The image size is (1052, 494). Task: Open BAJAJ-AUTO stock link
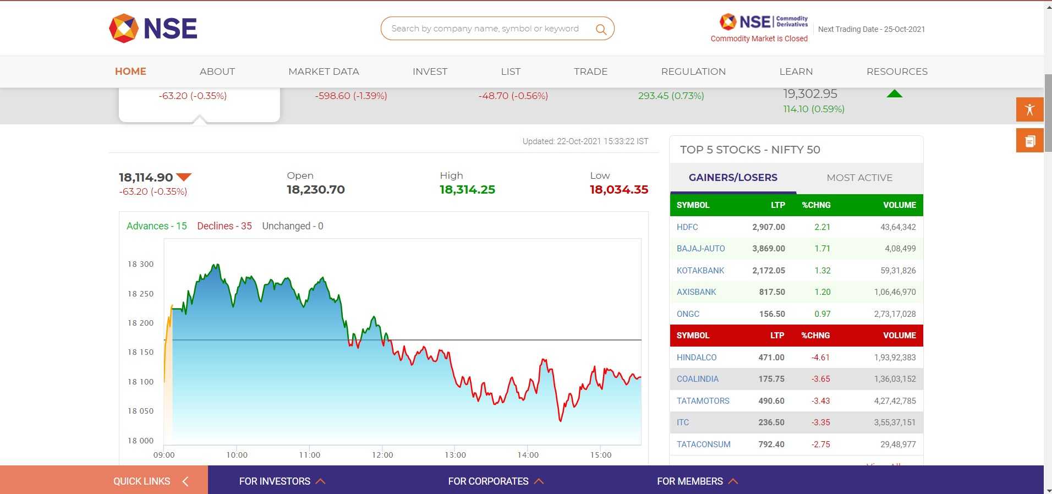(x=700, y=249)
